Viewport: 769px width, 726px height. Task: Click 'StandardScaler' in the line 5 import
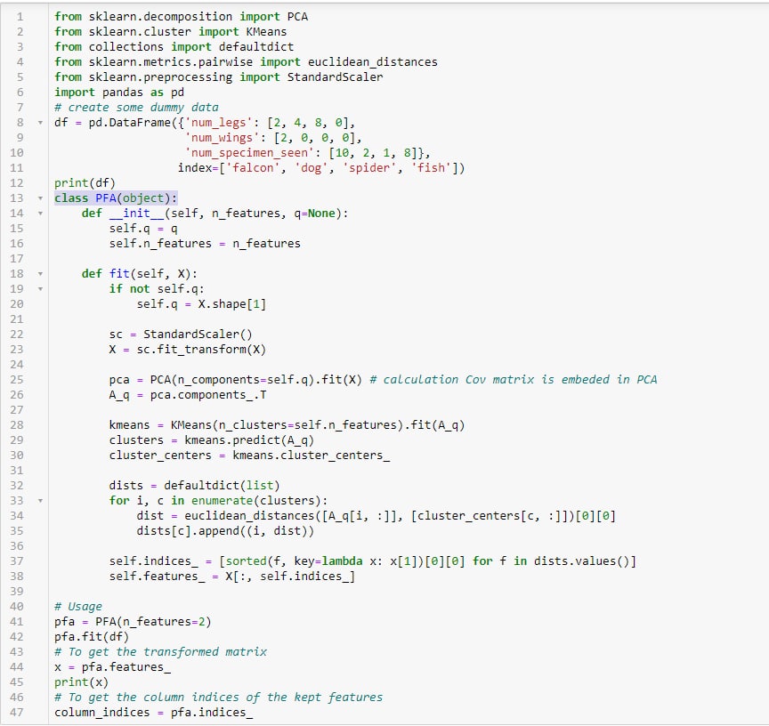(335, 77)
